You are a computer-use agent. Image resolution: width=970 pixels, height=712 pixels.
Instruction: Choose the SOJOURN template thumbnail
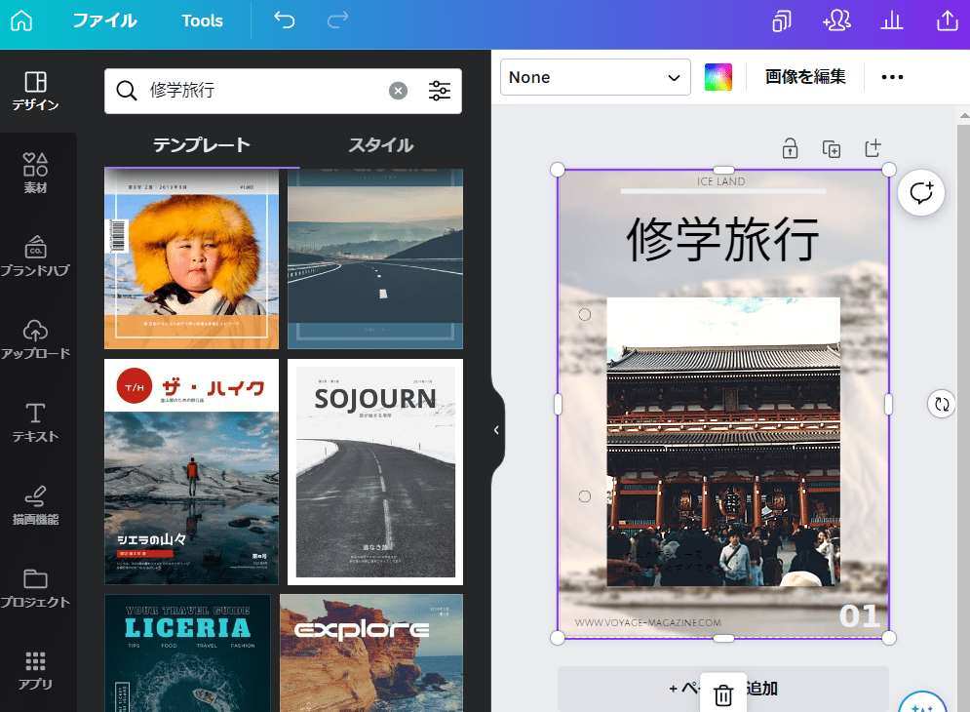(375, 472)
